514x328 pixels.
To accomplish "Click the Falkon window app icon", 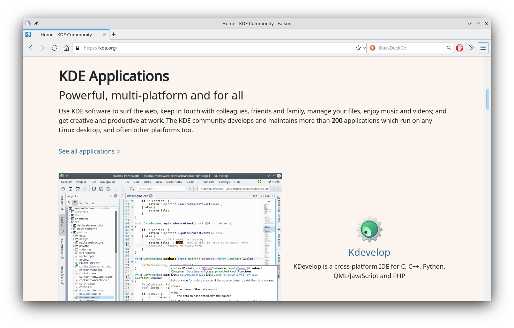I will (x=28, y=23).
